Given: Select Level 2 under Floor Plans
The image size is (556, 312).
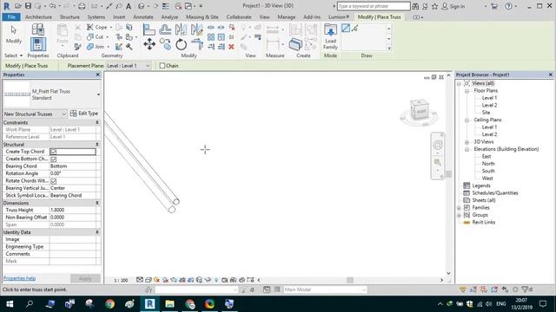Looking at the screenshot, I should [x=489, y=105].
